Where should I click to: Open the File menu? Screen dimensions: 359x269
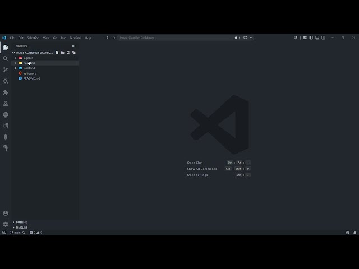tap(12, 38)
